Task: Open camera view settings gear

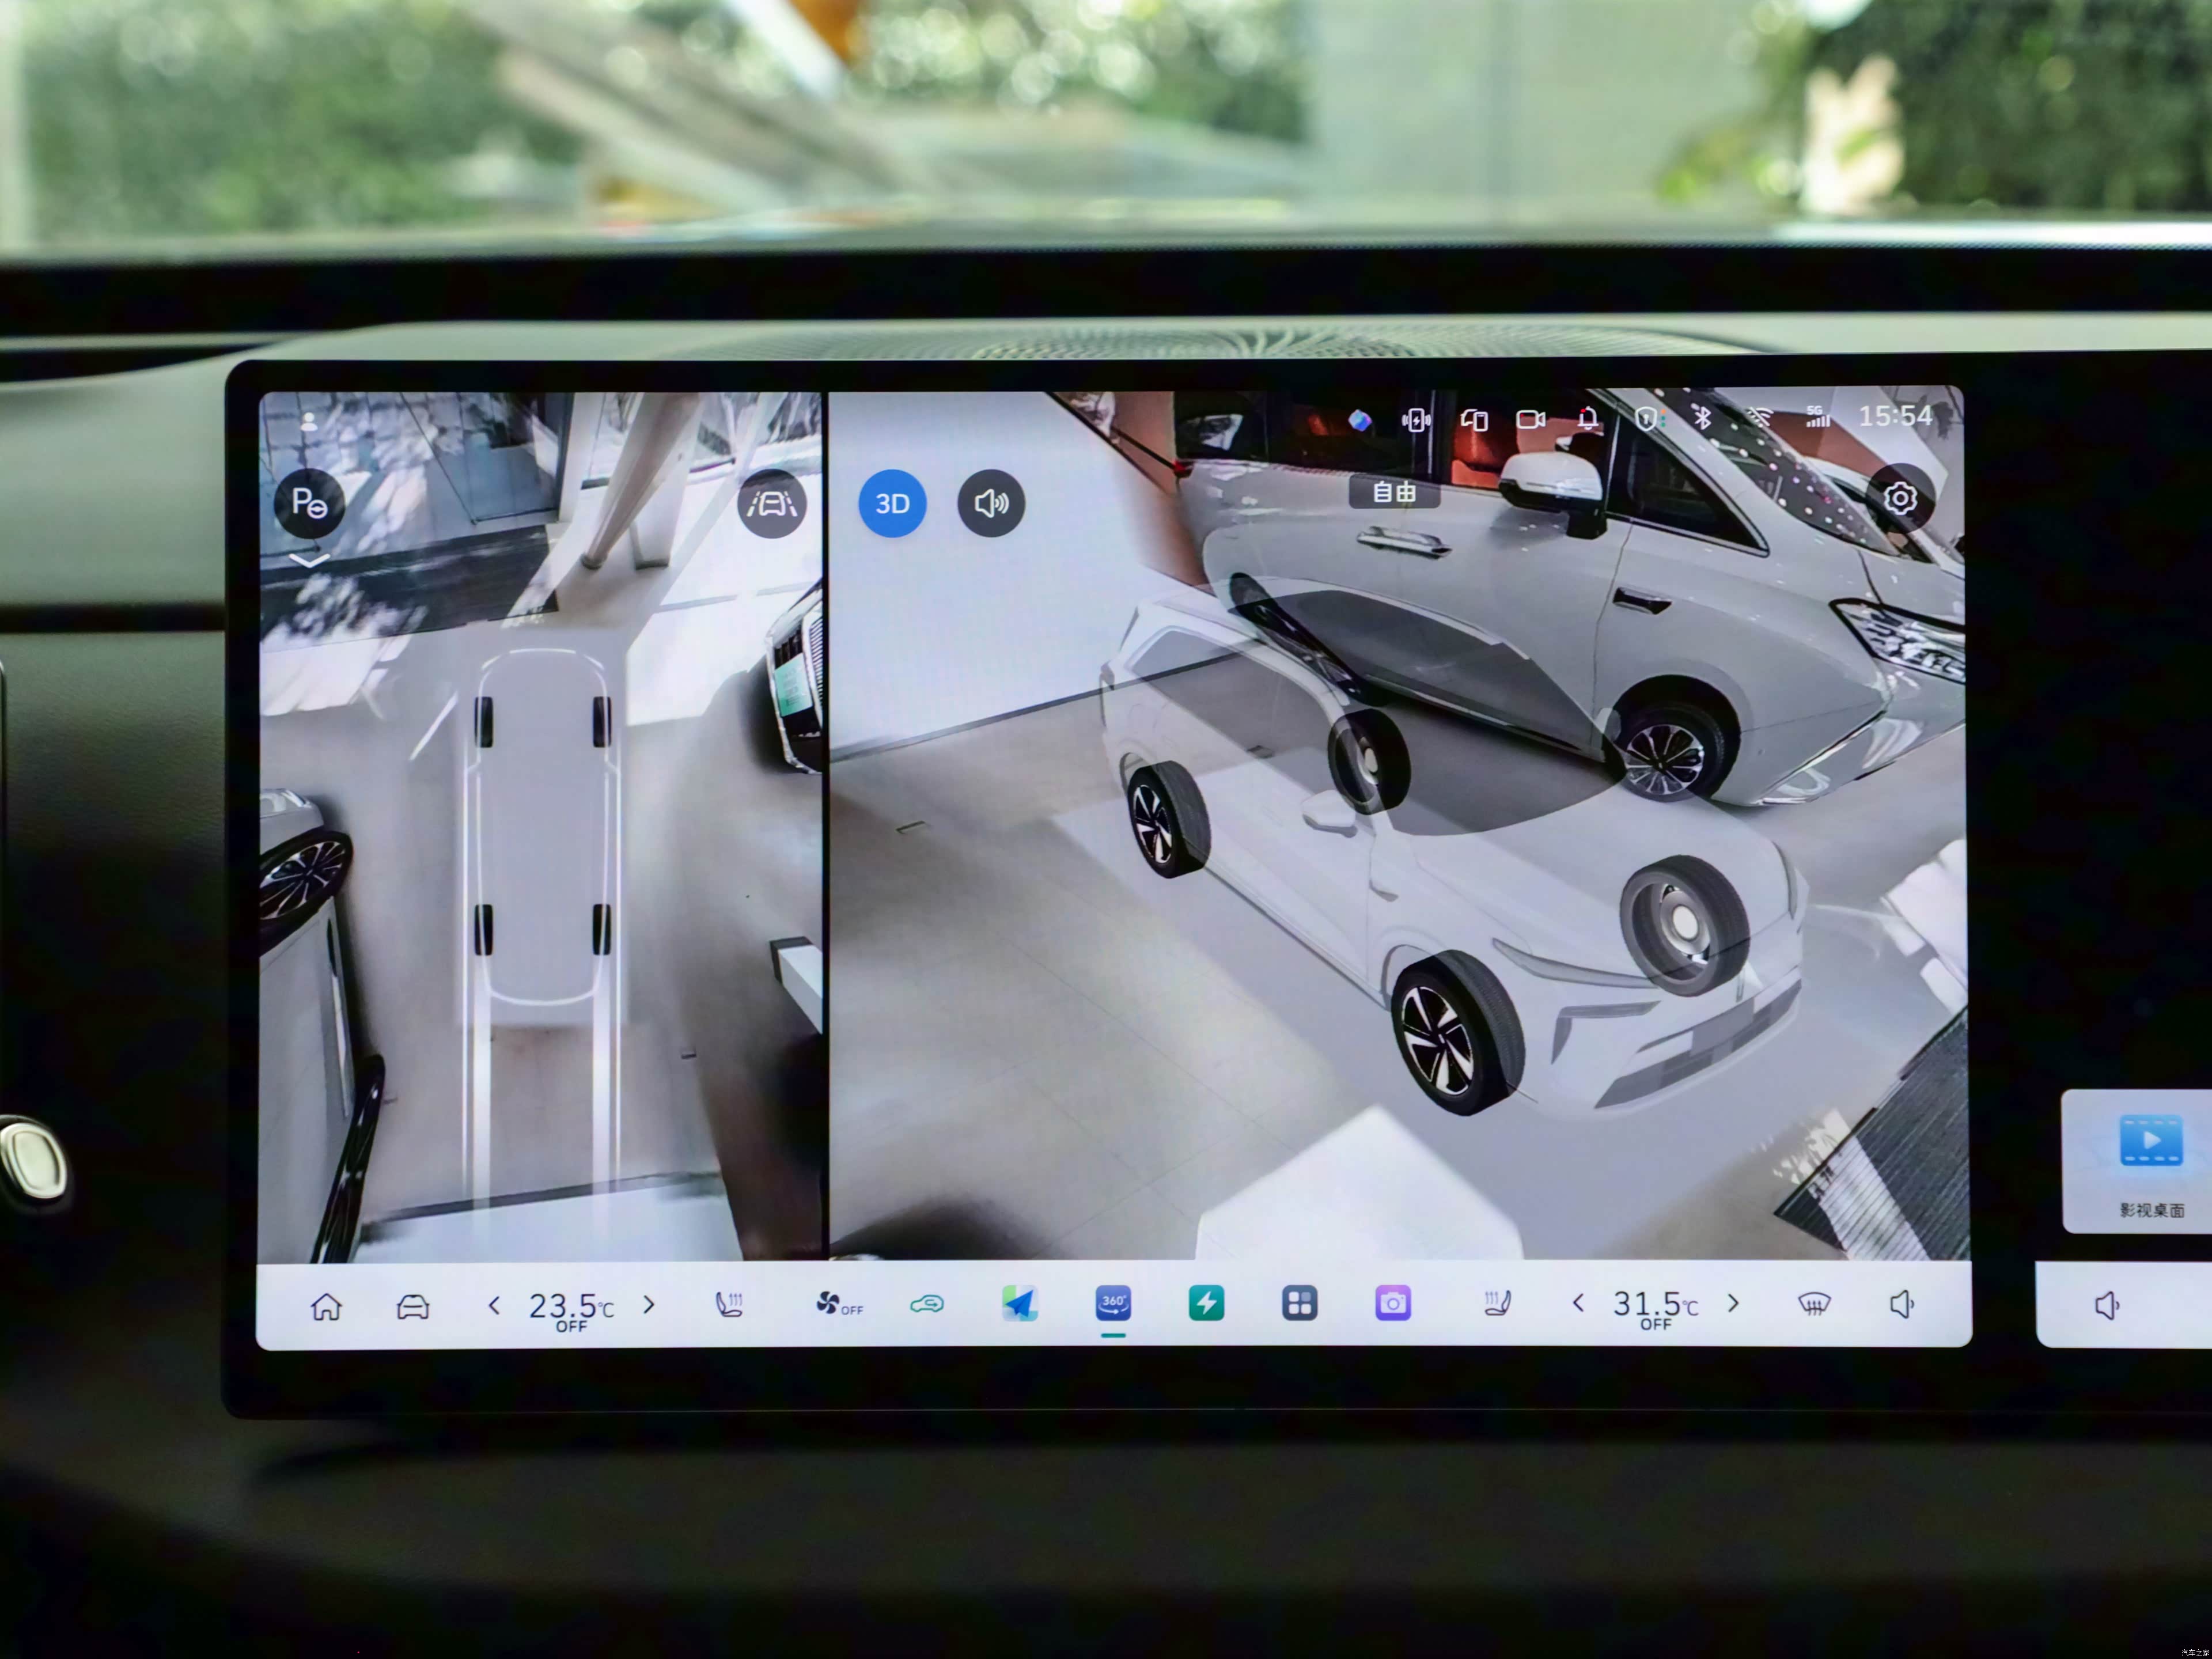Action: (x=1899, y=498)
